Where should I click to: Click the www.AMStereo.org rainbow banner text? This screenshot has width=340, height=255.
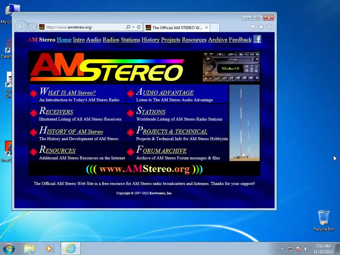144,169
